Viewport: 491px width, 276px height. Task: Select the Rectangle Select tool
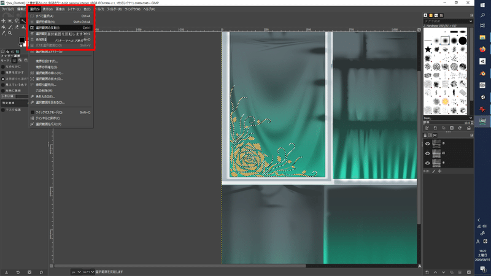[x=10, y=21]
